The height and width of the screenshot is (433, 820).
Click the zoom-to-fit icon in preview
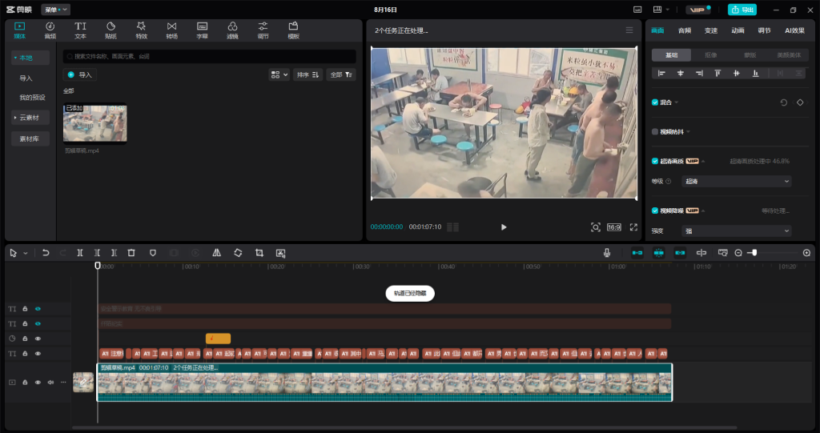click(595, 227)
